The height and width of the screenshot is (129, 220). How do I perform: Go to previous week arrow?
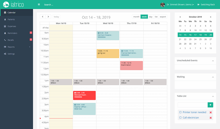pos(43,17)
